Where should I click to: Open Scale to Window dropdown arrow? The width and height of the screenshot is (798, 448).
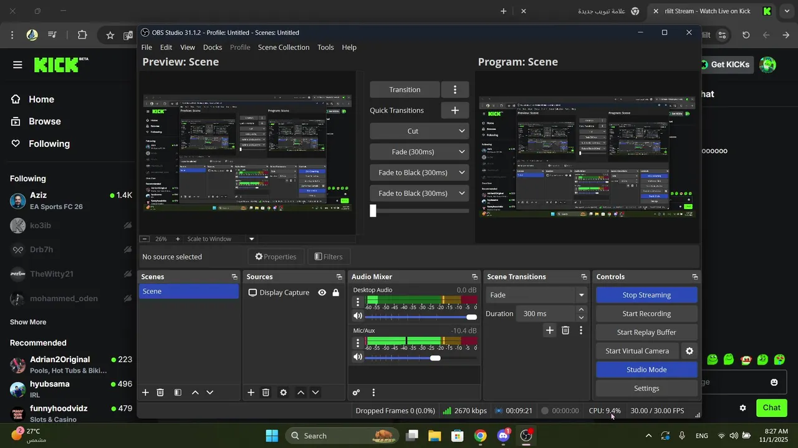[252, 239]
